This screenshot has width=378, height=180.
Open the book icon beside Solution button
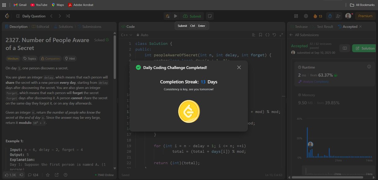click(x=345, y=48)
